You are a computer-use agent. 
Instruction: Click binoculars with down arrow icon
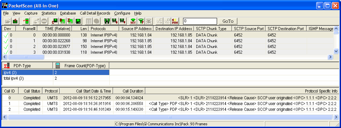114,21
